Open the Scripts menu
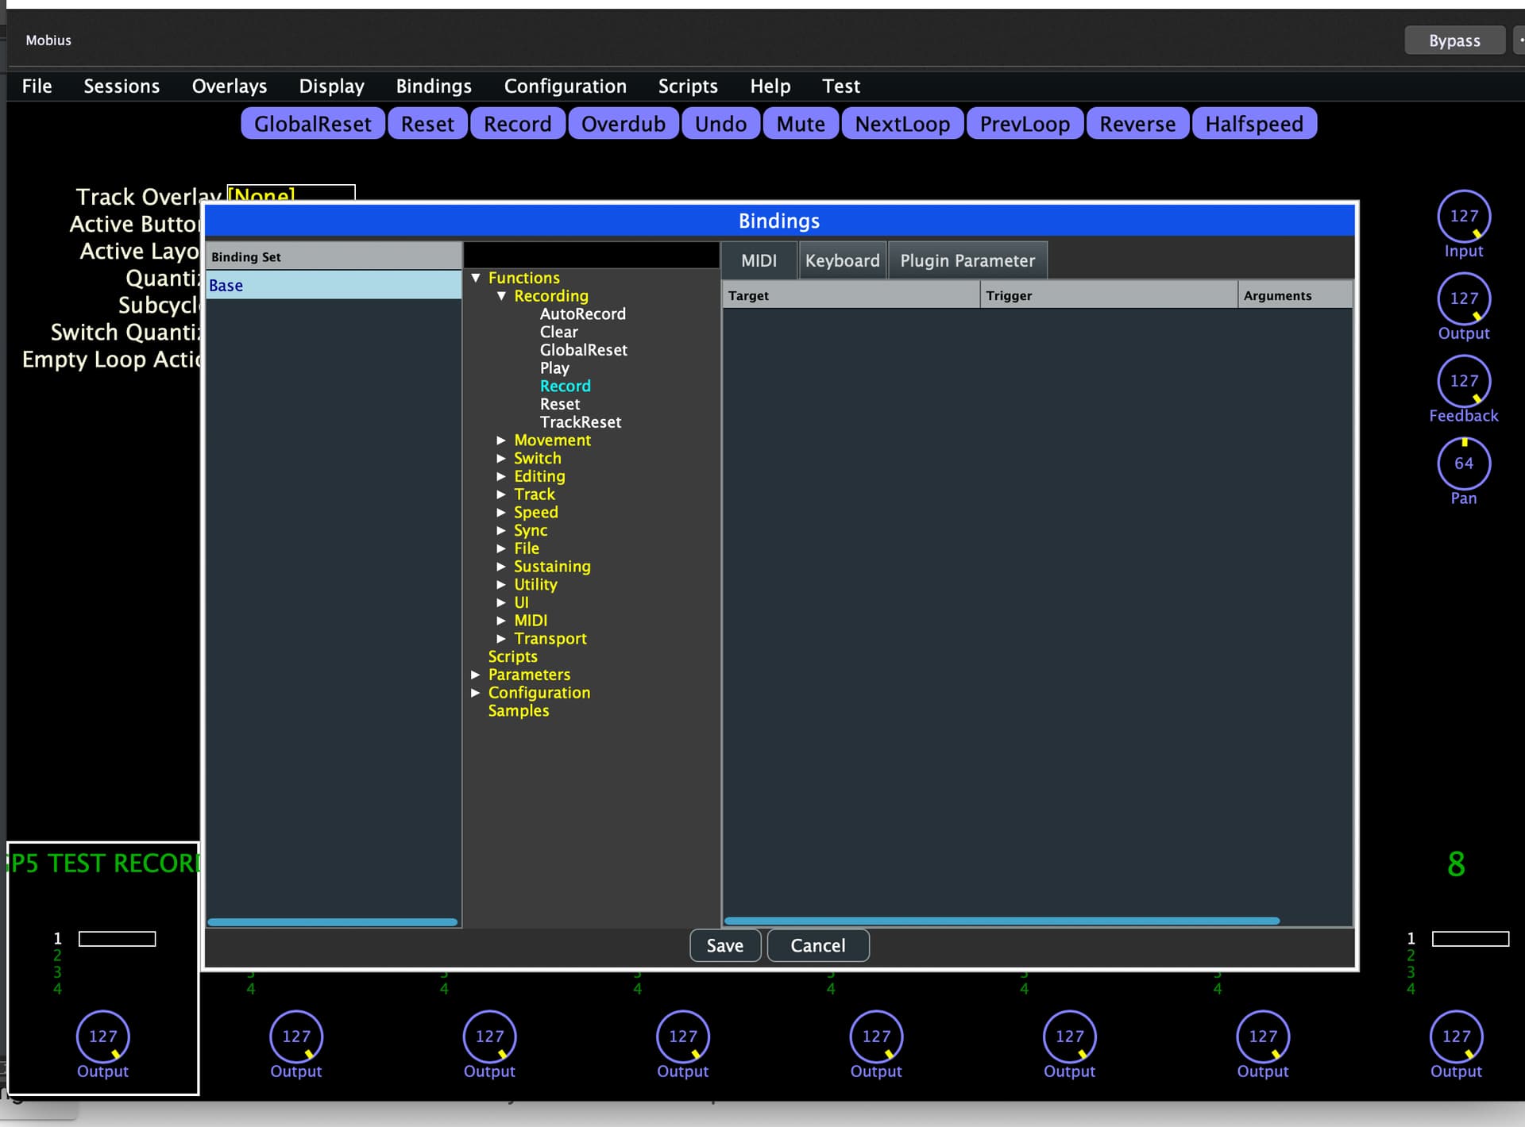Viewport: 1525px width, 1127px height. [x=687, y=86]
